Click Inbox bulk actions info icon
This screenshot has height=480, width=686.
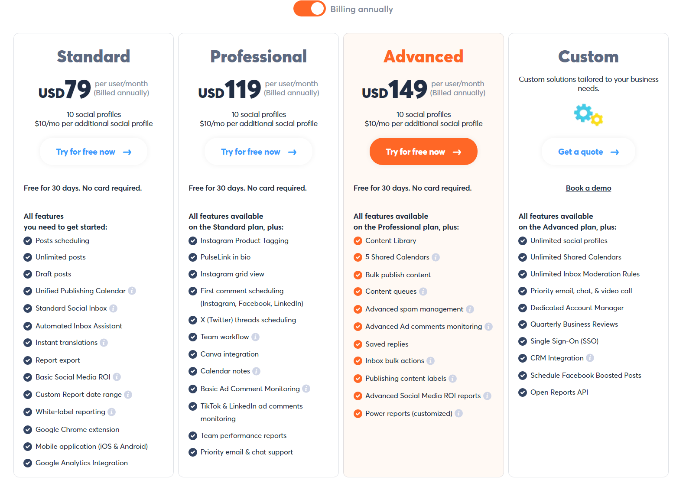click(x=430, y=360)
